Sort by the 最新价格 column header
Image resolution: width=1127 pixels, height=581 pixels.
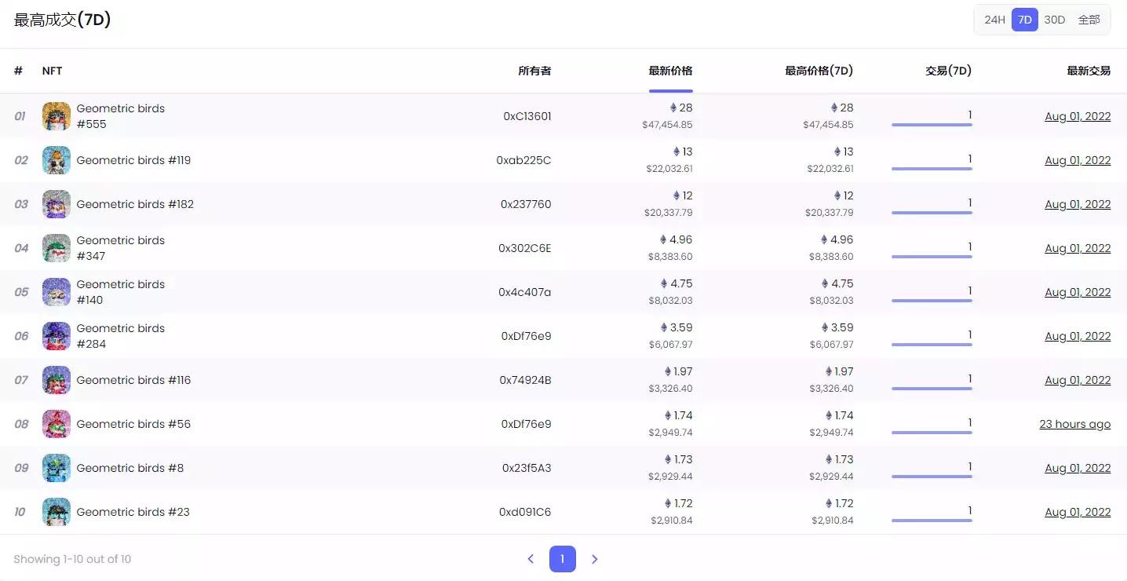click(670, 71)
